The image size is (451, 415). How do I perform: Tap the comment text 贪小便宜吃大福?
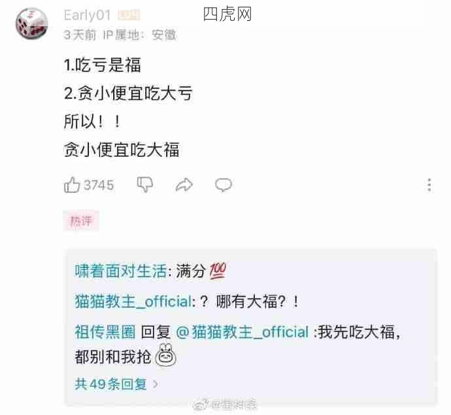point(122,150)
